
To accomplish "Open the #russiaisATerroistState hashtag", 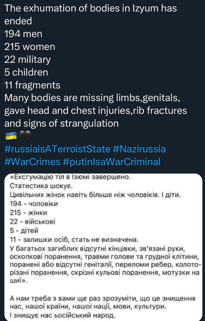I will pyautogui.click(x=57, y=149).
